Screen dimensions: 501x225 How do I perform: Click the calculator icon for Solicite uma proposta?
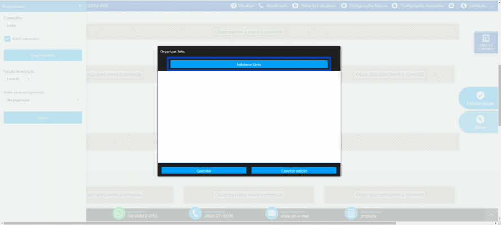(x=351, y=214)
